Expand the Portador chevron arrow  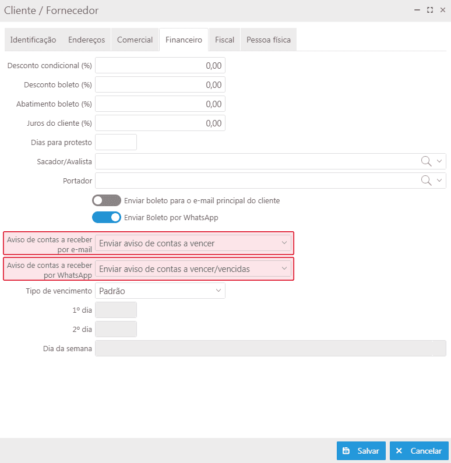coord(440,181)
